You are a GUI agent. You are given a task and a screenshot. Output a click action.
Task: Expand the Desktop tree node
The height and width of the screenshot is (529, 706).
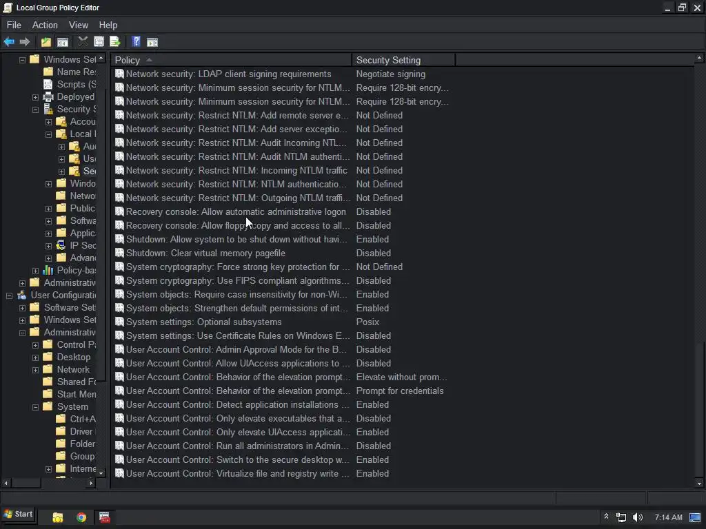35,357
